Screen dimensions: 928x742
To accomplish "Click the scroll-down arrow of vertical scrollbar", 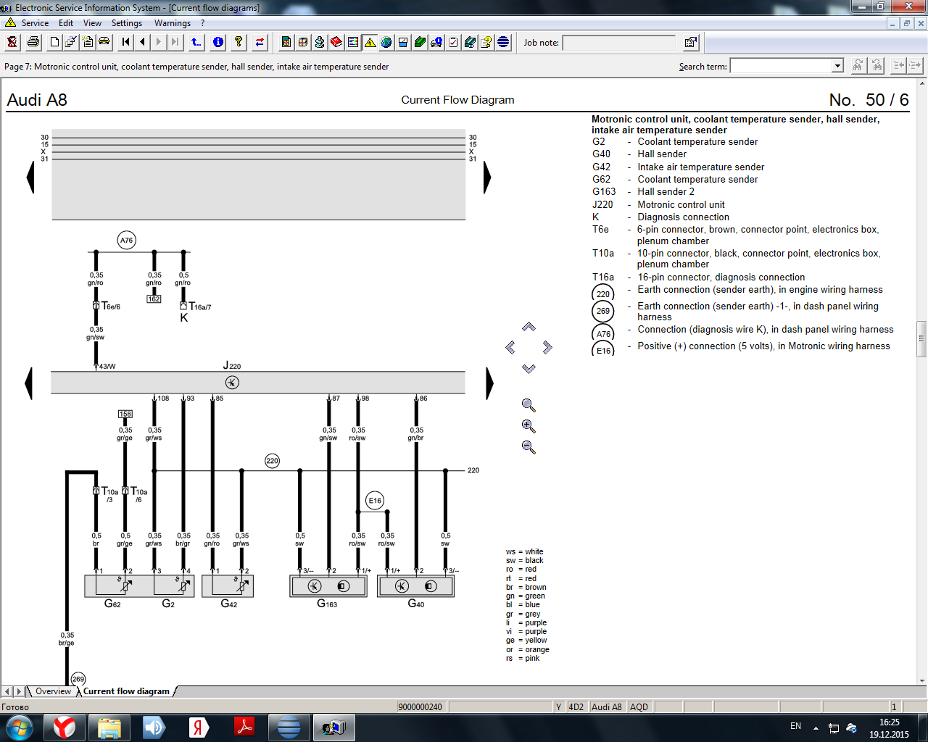I will [922, 680].
